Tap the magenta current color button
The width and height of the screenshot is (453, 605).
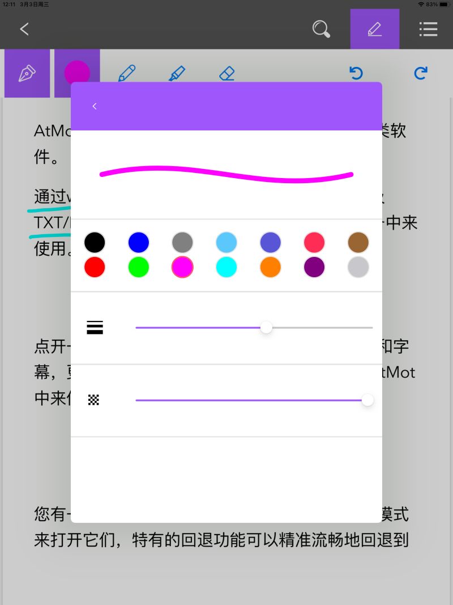click(x=77, y=72)
